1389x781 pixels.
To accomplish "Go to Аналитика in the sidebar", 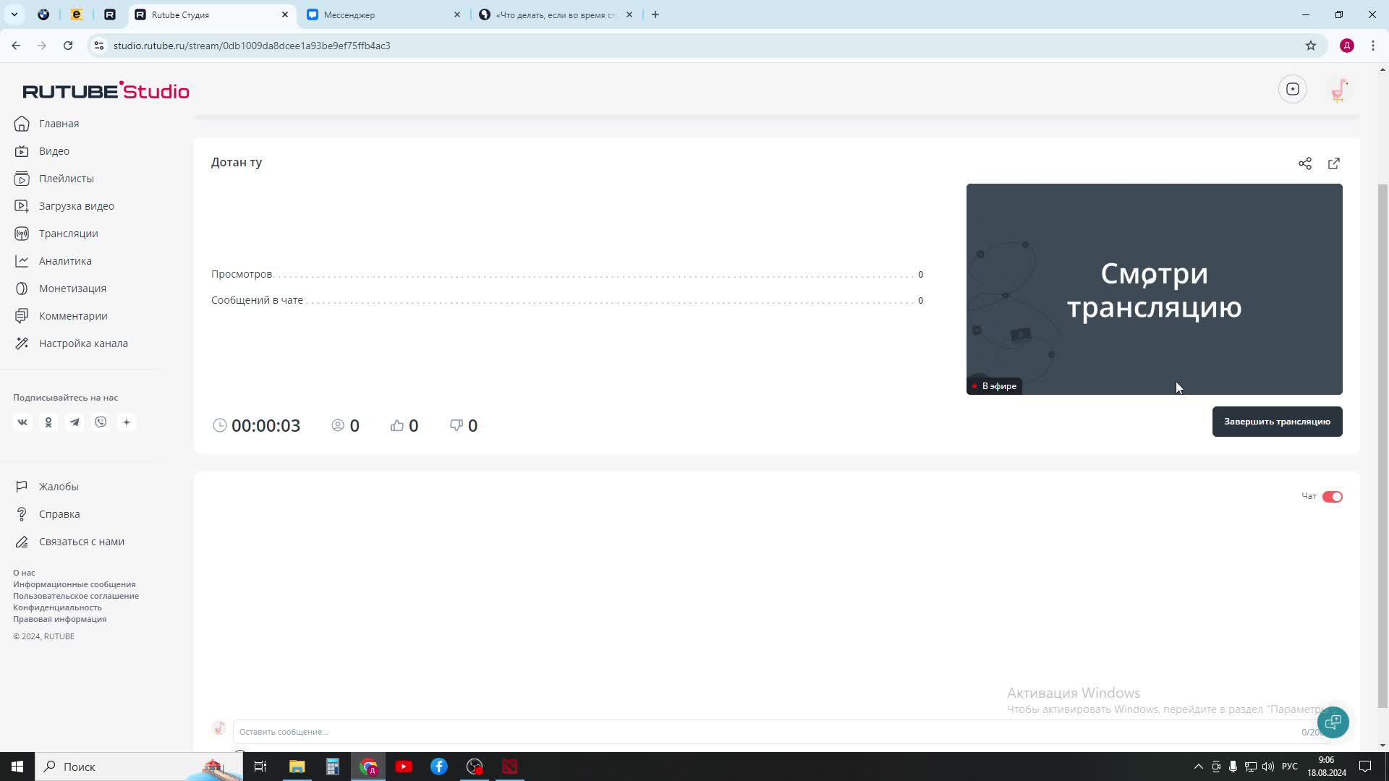I will tap(65, 261).
